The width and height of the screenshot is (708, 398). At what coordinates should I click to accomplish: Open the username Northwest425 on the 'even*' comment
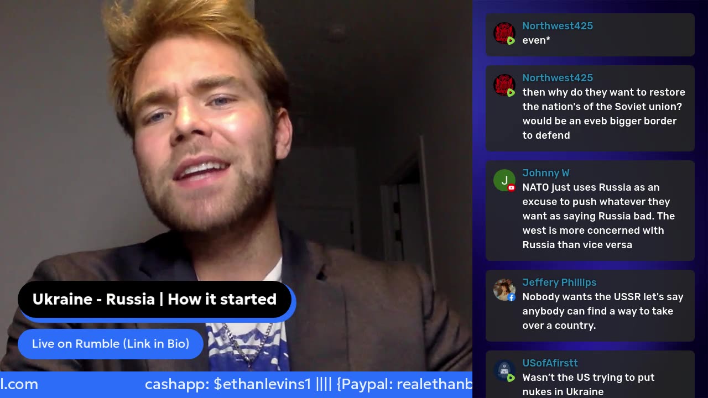point(558,26)
